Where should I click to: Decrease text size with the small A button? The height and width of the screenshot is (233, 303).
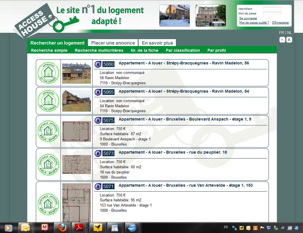pos(282,40)
